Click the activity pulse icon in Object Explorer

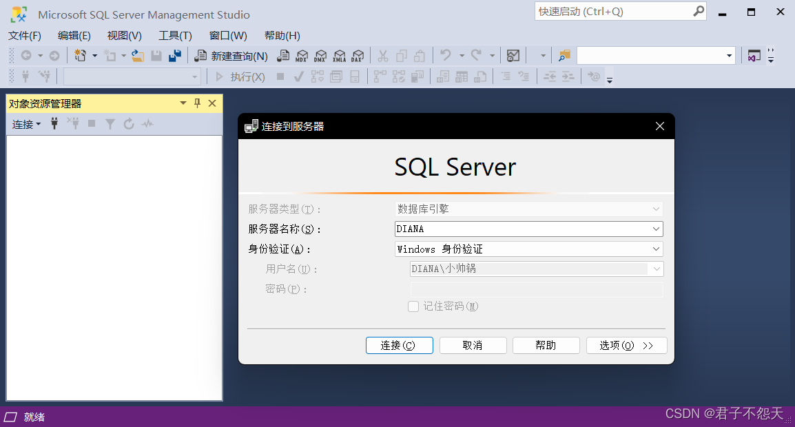(147, 123)
